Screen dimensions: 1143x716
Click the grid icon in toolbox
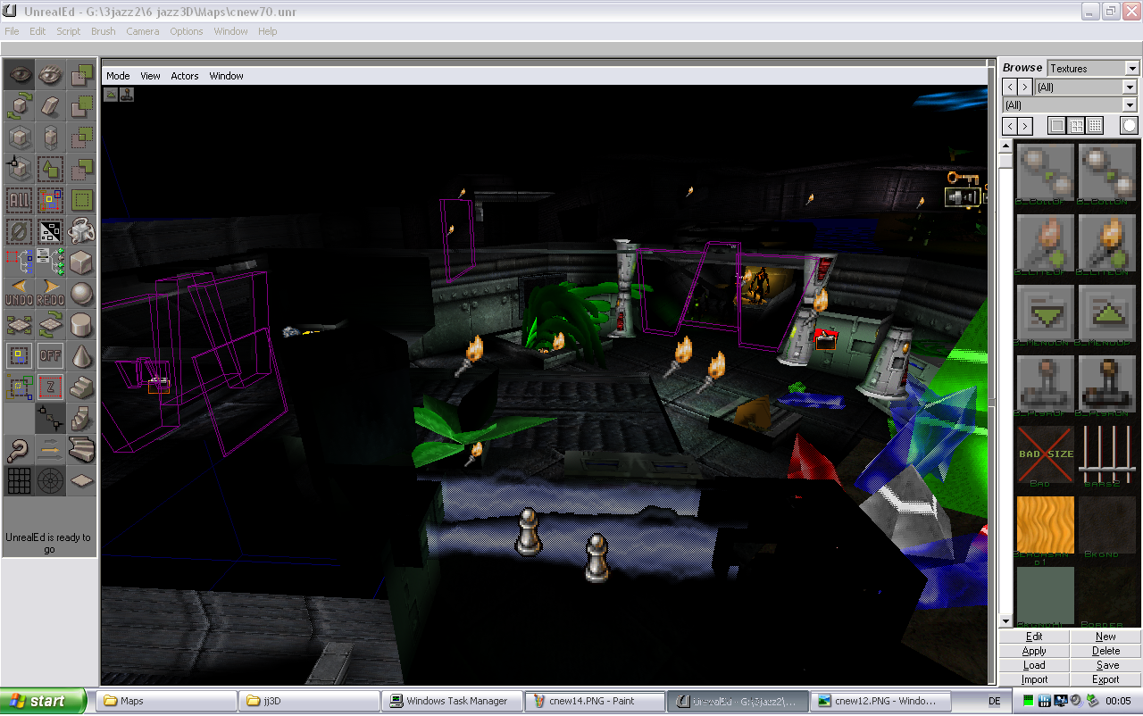19,481
